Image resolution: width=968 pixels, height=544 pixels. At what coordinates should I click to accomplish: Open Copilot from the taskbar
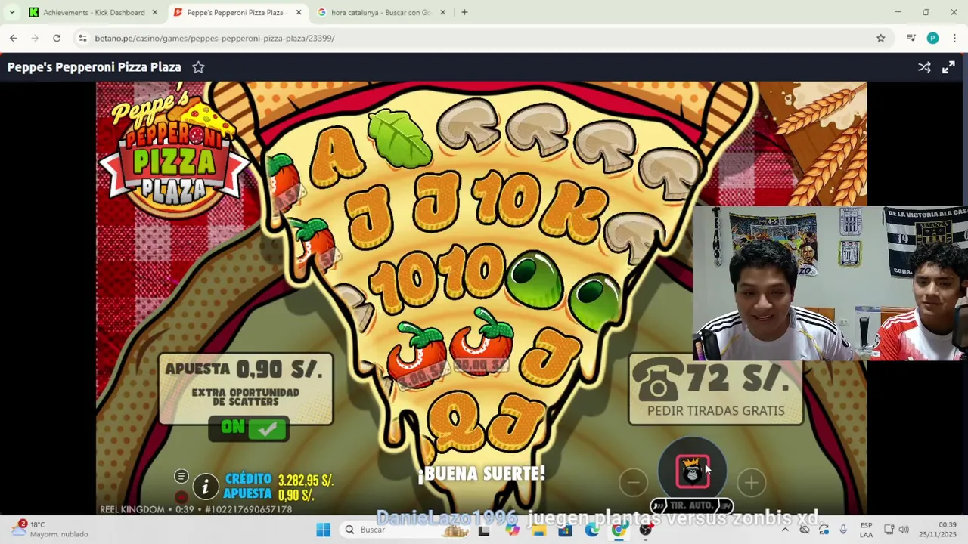[x=513, y=530]
